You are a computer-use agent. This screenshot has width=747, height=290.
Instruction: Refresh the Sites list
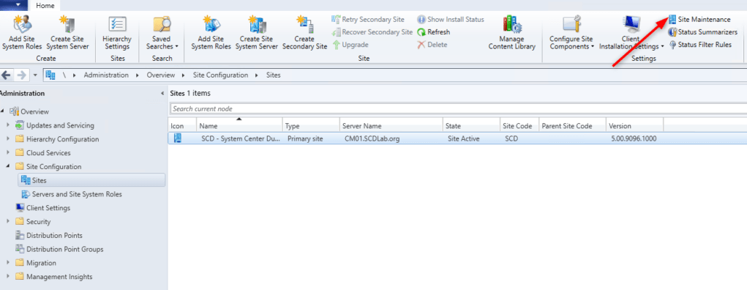(433, 32)
